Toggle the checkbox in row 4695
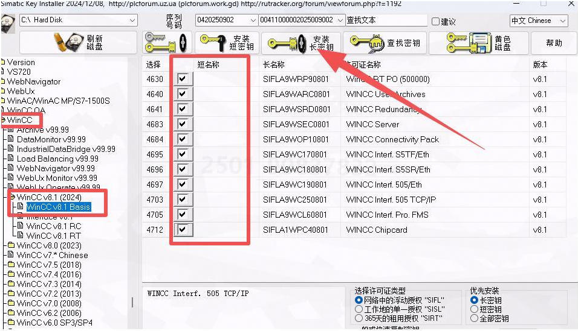 tap(183, 154)
